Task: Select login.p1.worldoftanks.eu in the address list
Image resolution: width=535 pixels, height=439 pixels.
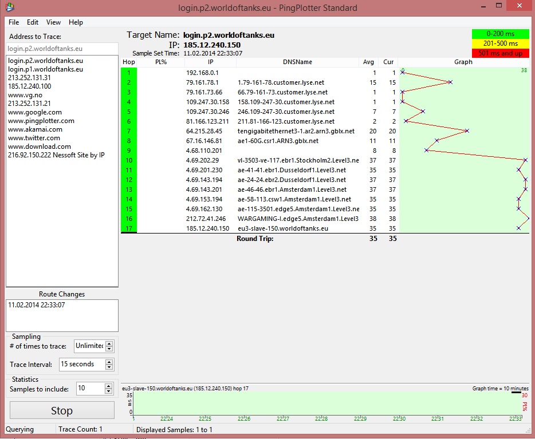Action: (x=45, y=69)
